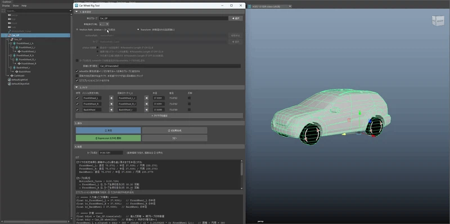Select the Transform radio button

click(138, 29)
